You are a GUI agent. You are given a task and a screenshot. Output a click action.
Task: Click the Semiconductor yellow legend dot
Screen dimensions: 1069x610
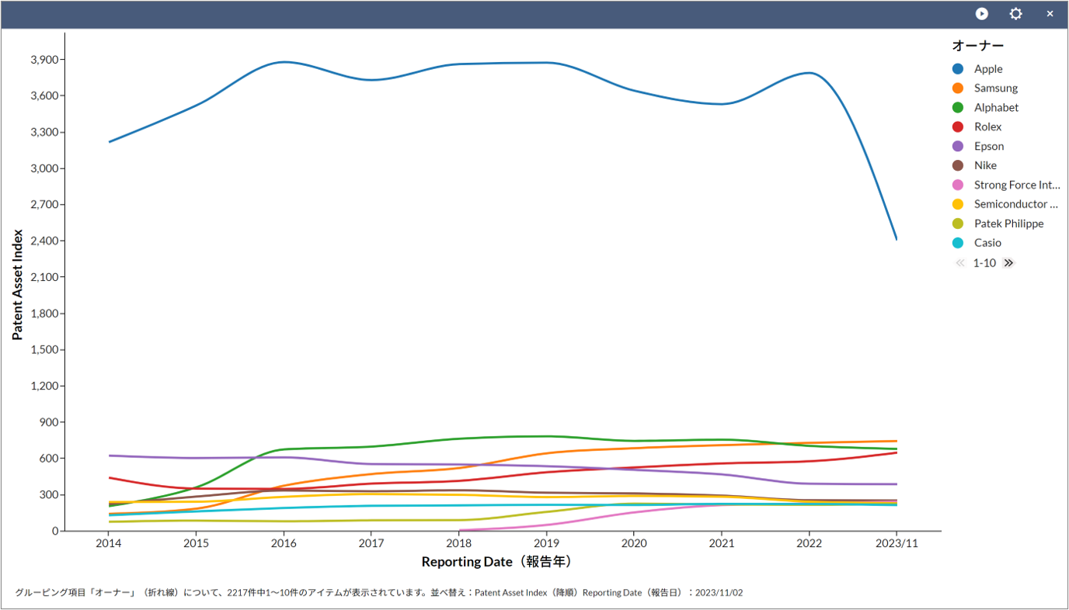click(x=958, y=204)
